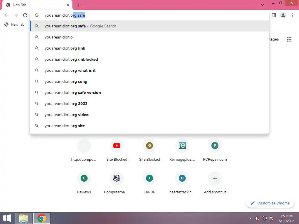Click the Add shortcut plus tile
Viewport: 299px width, 224px height.
coord(215,183)
